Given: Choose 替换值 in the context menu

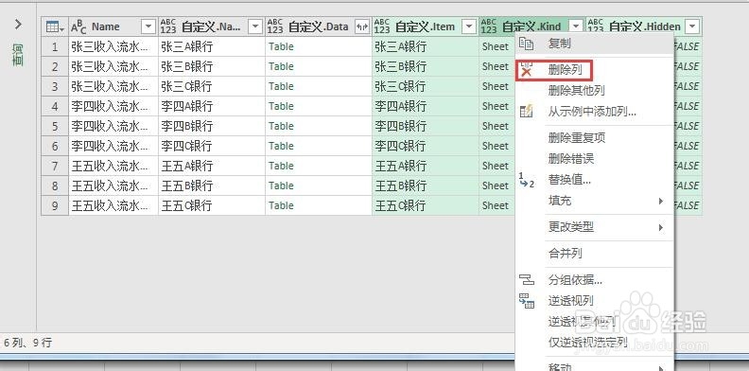Looking at the screenshot, I should (594, 180).
